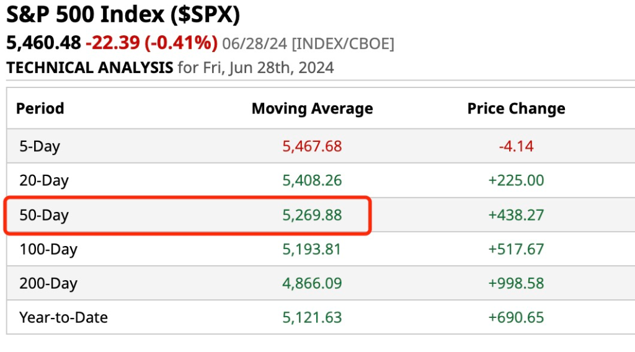Click the -4.14 price change value
This screenshot has height=352, width=635.
(516, 147)
